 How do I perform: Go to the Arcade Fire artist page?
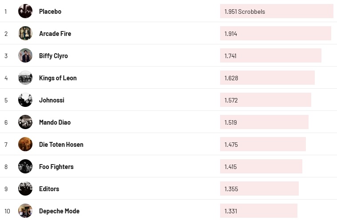(x=55, y=34)
